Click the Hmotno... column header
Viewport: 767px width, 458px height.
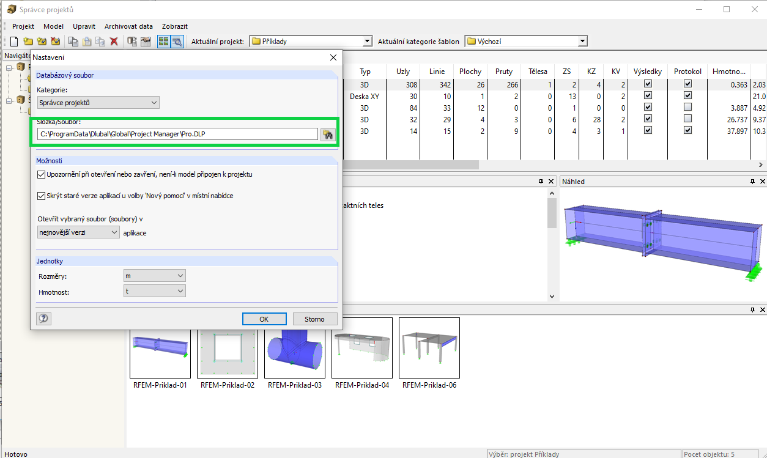tap(729, 72)
